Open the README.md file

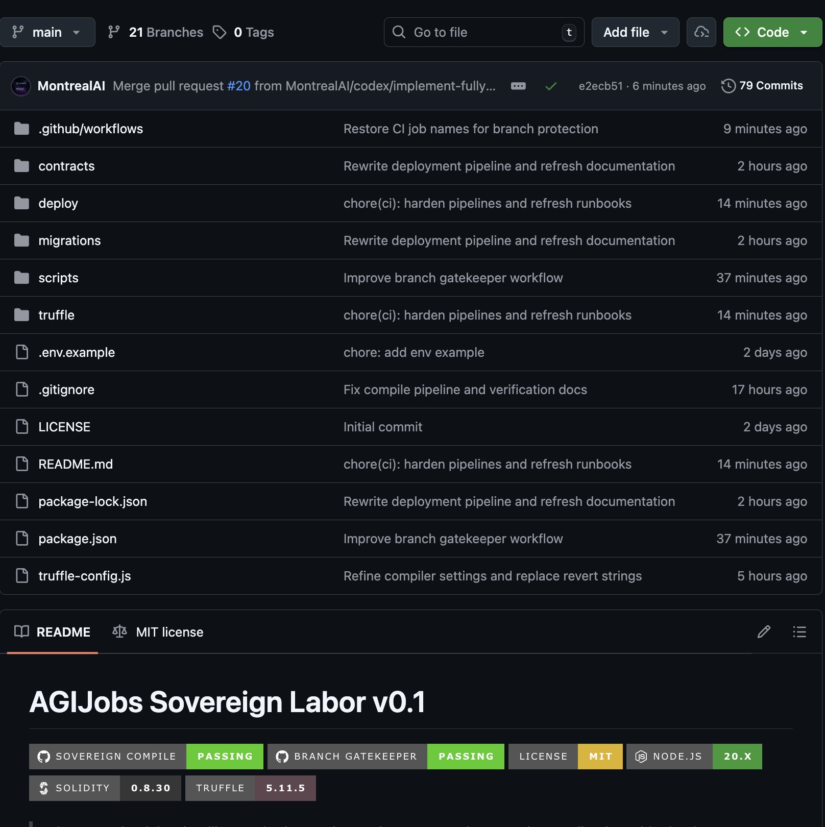(x=76, y=464)
